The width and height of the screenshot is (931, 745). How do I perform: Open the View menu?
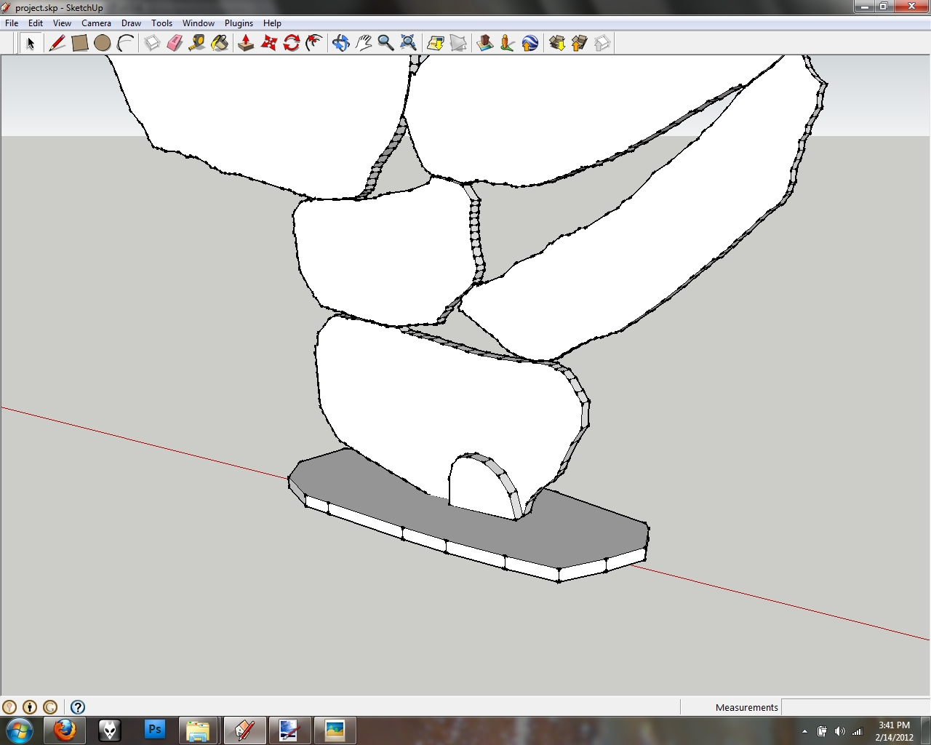point(62,23)
